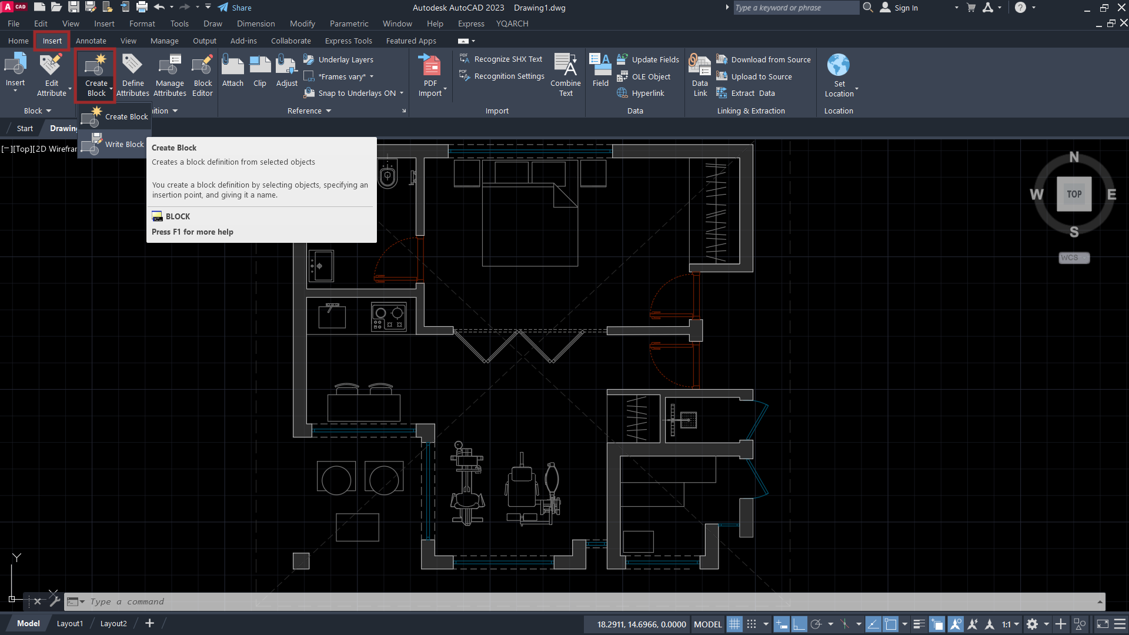The height and width of the screenshot is (635, 1129).
Task: Toggle ortho mode in status bar
Action: [799, 624]
